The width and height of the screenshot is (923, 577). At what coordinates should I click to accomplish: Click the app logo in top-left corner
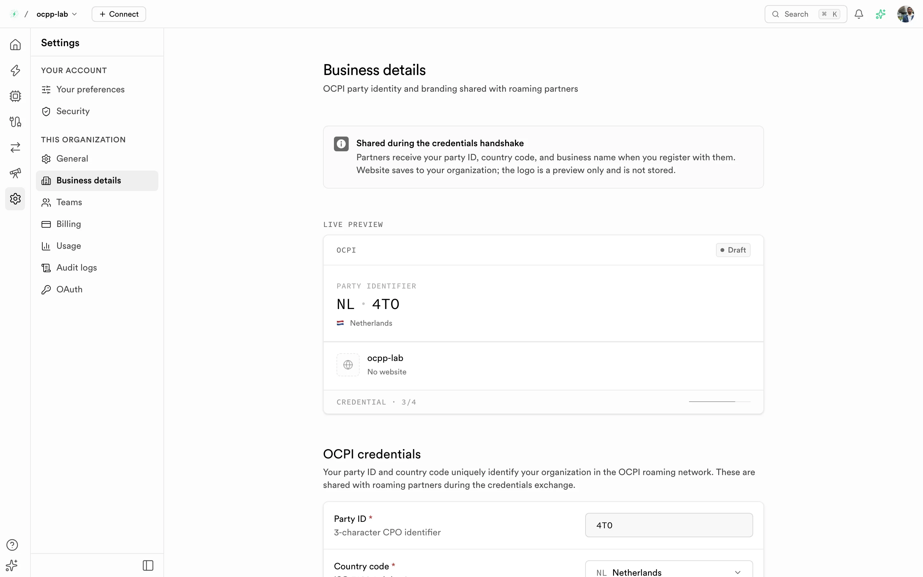pos(14,14)
